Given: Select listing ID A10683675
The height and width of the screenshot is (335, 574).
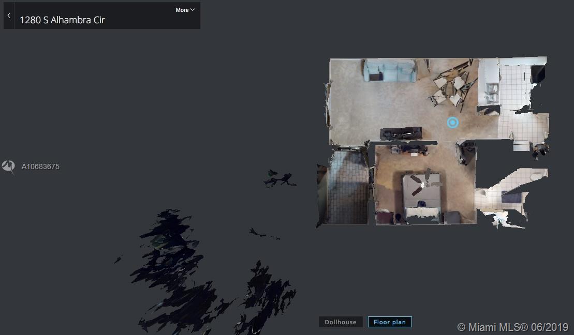Looking at the screenshot, I should (x=40, y=166).
